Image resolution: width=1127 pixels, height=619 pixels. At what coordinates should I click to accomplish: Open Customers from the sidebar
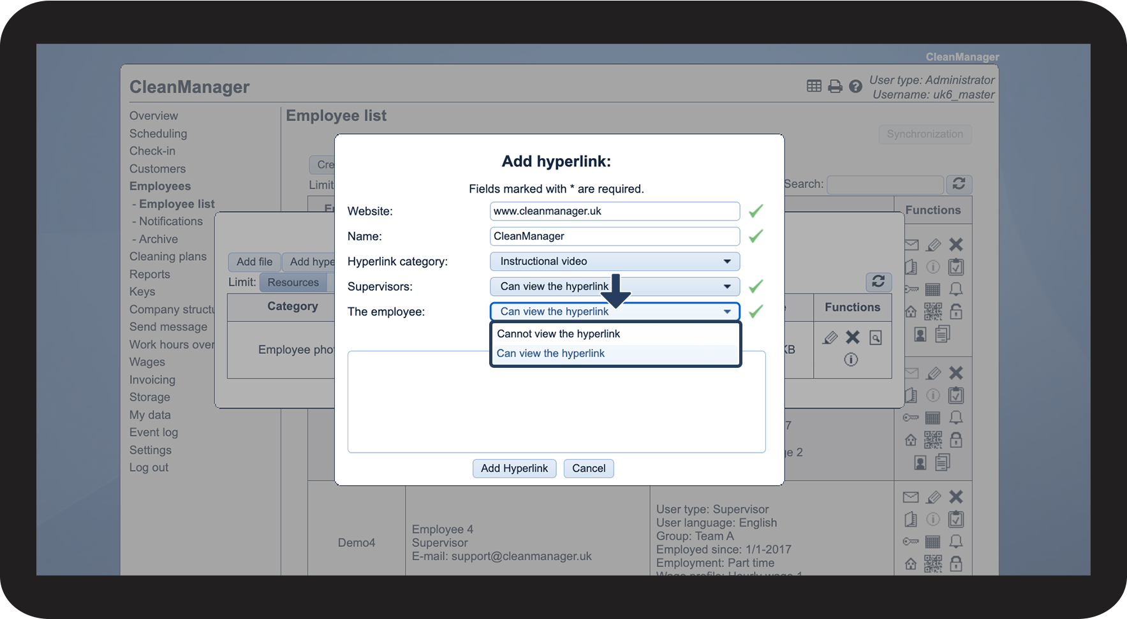[x=158, y=169]
